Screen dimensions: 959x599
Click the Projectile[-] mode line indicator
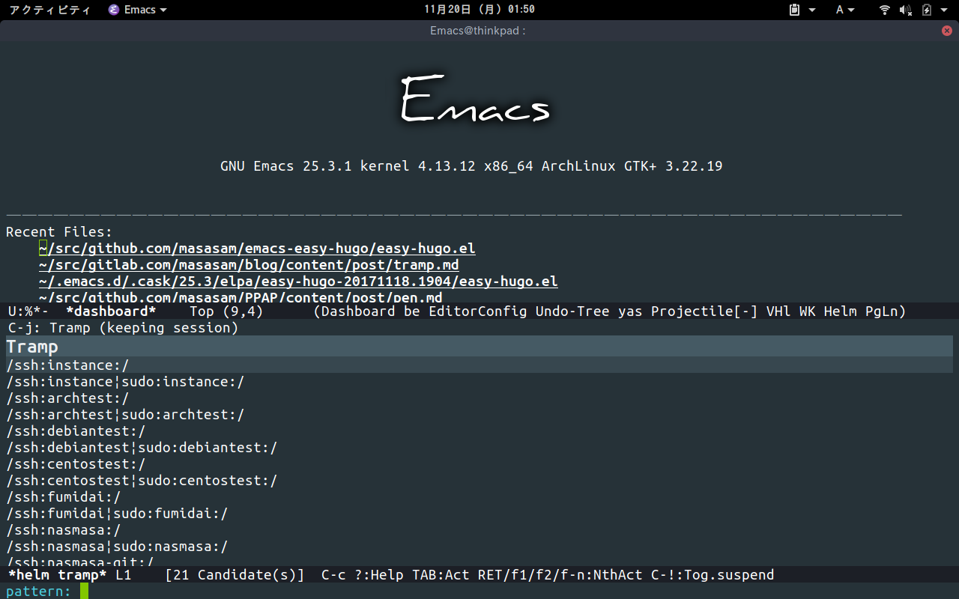(x=704, y=311)
